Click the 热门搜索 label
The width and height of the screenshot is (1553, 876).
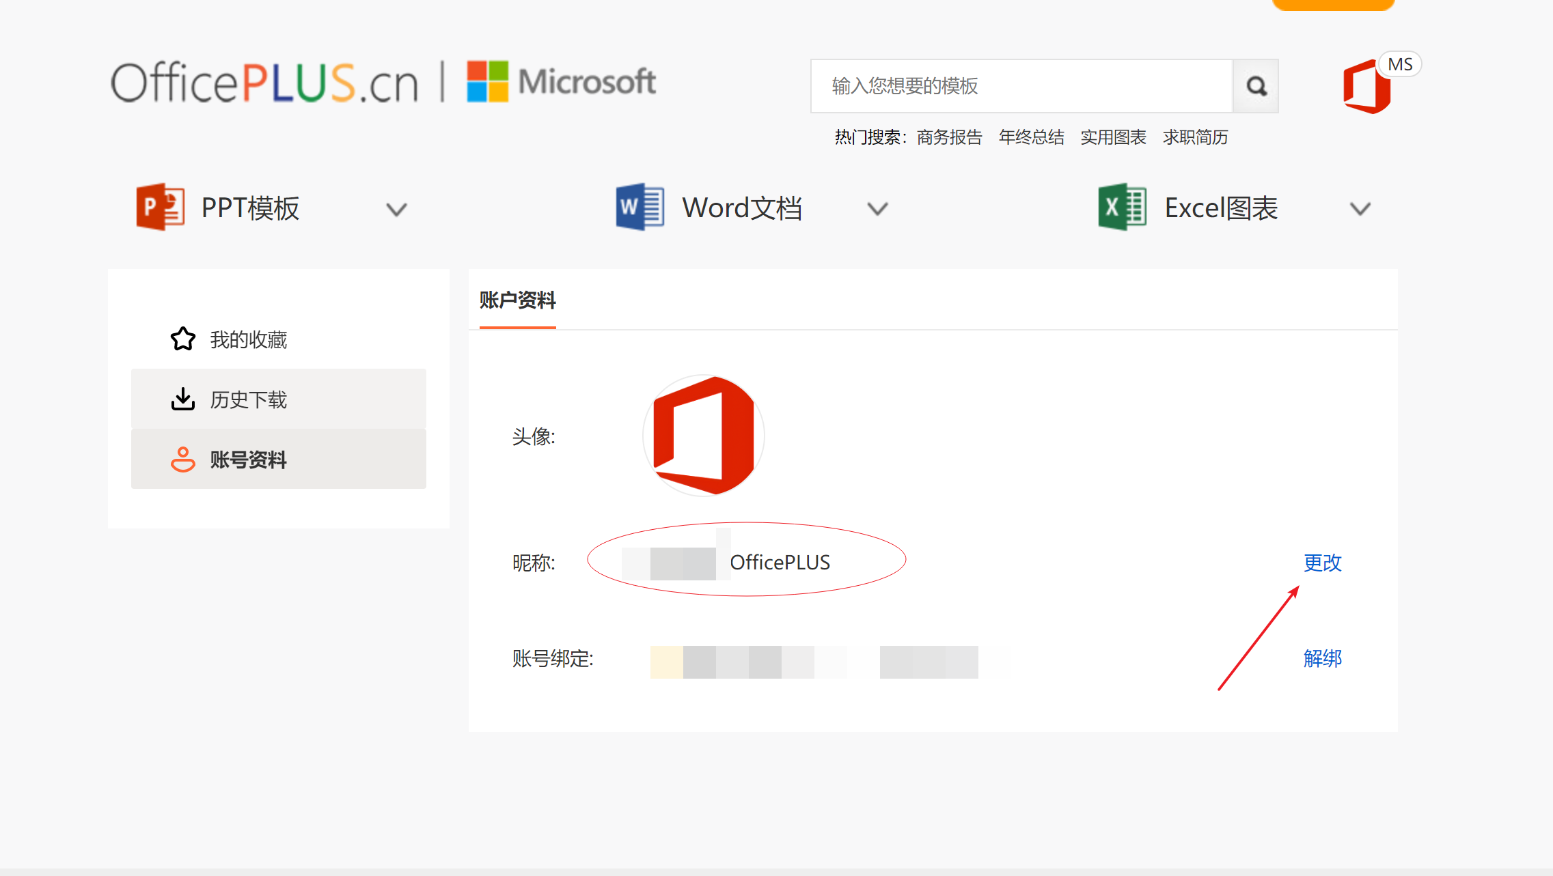coord(870,137)
